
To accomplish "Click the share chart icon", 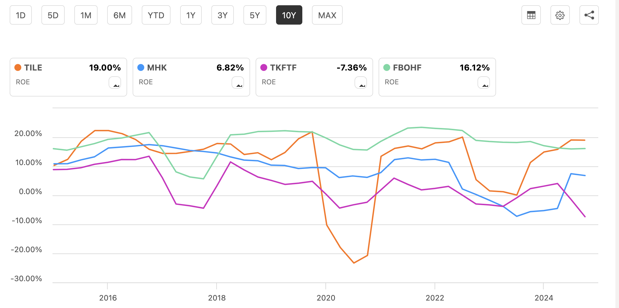I will 589,15.
